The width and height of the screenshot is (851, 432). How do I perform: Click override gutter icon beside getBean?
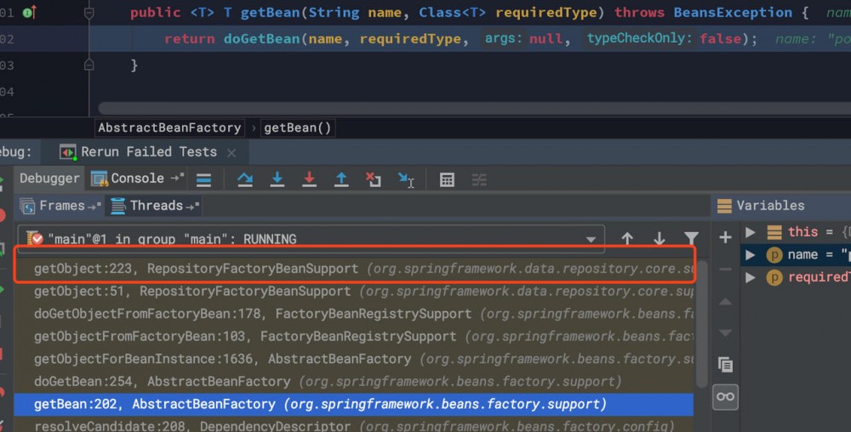coord(30,12)
